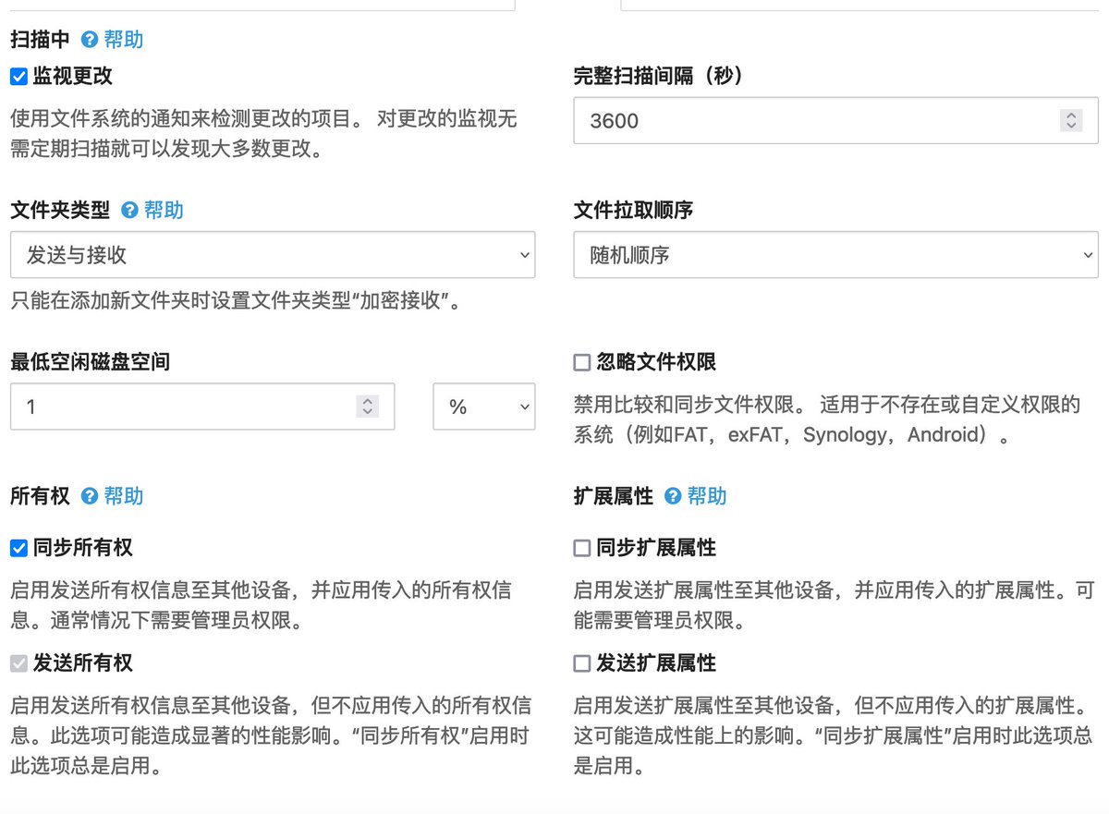The image size is (1109, 814).
Task: Click the stepper control in 最低空闲磁盘空间 field
Action: tap(366, 406)
